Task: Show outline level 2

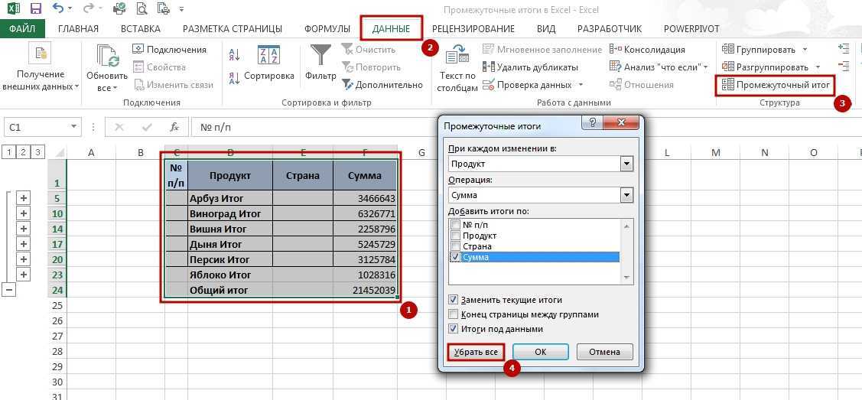Action: (24, 152)
